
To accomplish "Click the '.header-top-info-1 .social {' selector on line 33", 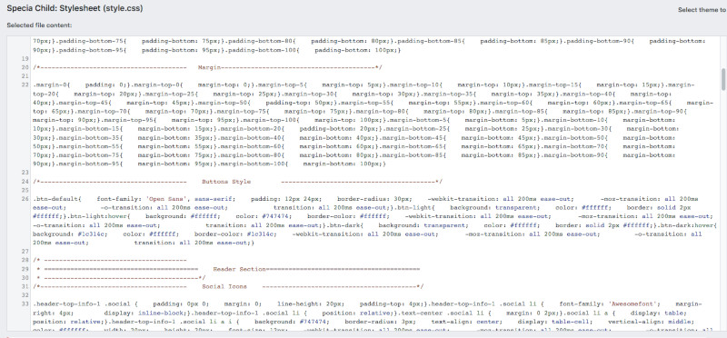I will pyautogui.click(x=85, y=304).
